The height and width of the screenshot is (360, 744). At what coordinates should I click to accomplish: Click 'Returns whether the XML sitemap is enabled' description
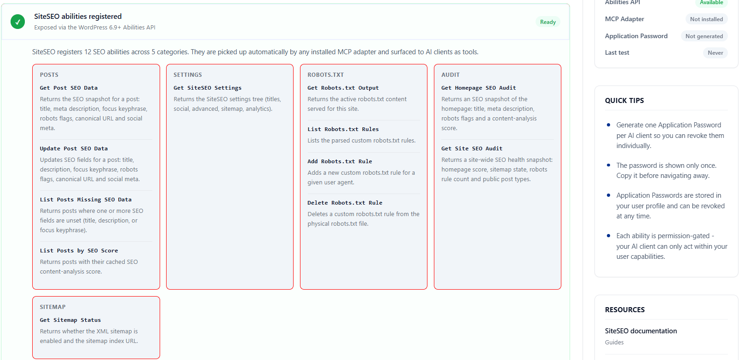[89, 336]
